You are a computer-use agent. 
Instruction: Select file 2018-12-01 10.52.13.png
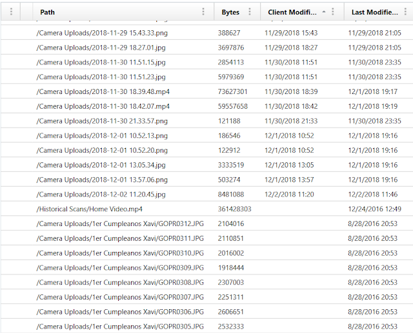pos(102,136)
